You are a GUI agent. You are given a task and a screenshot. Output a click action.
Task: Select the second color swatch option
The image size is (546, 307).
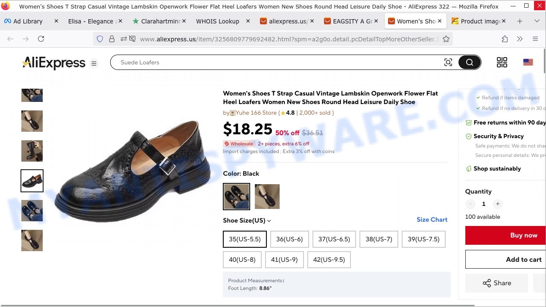267,197
